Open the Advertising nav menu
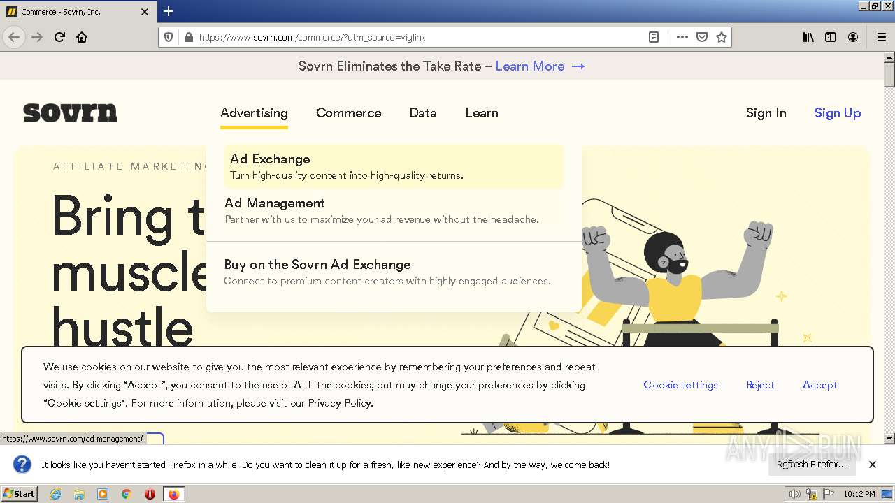 click(x=254, y=113)
